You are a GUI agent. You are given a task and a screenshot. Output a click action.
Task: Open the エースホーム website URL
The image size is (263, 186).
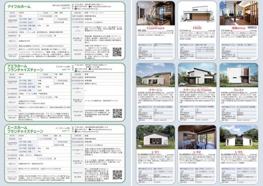pyautogui.click(x=87, y=132)
